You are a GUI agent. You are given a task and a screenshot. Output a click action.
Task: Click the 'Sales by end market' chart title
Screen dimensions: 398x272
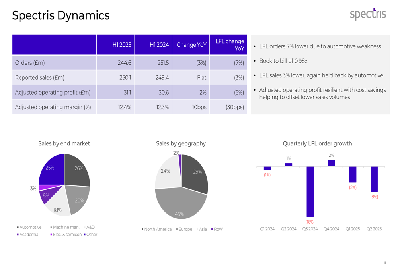coord(64,144)
